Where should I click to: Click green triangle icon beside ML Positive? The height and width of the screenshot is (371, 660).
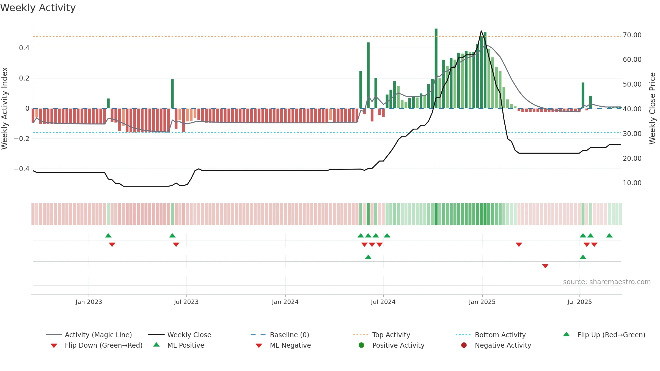tap(156, 345)
